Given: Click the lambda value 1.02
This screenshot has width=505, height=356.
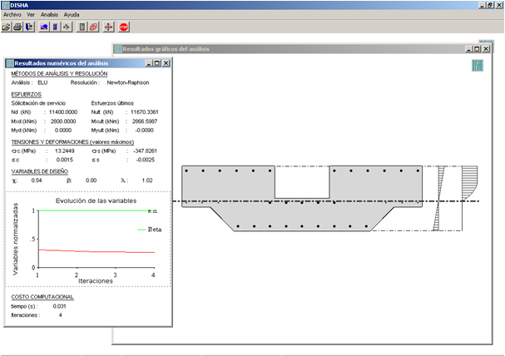Looking at the screenshot, I should pyautogui.click(x=147, y=180).
